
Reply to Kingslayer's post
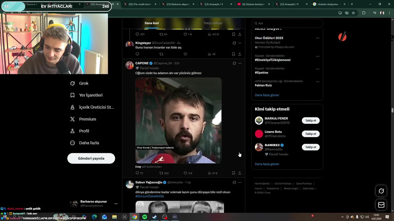137,54
